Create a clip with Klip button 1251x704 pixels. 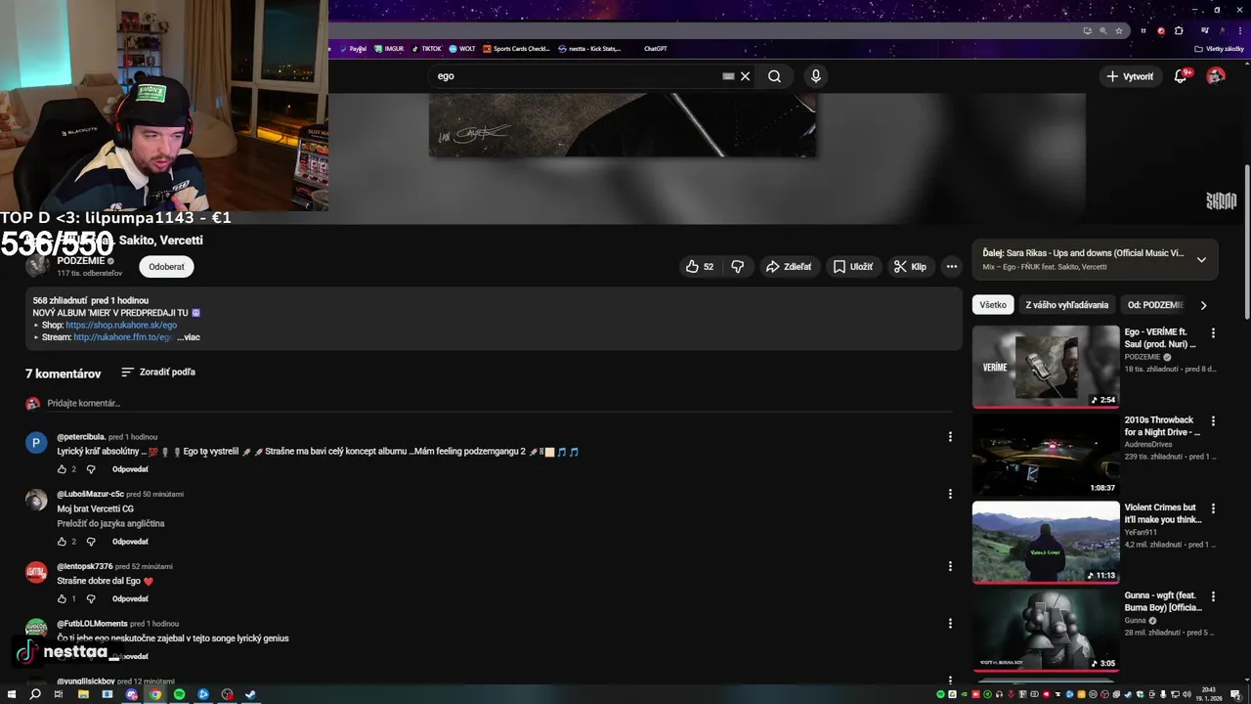click(910, 267)
